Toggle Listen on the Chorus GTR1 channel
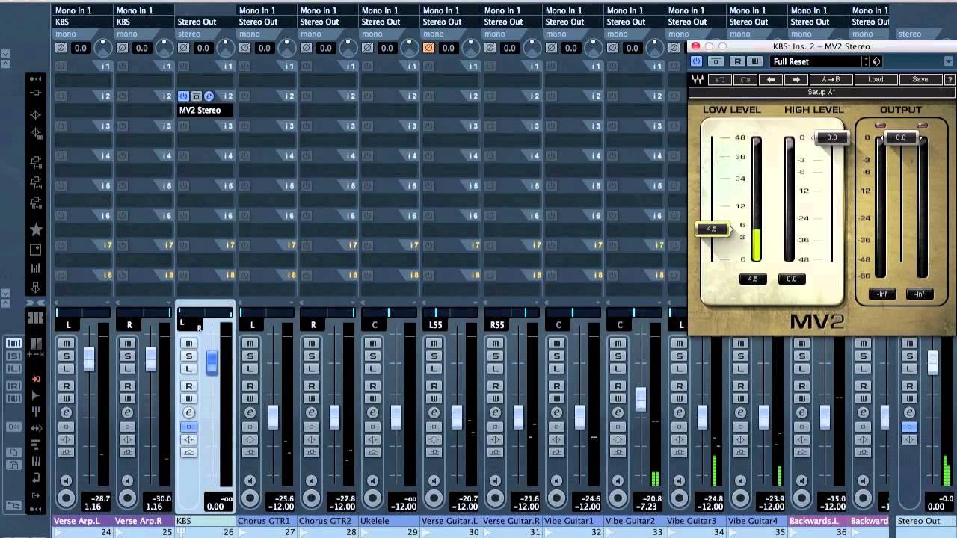This screenshot has height=538, width=957. (x=250, y=368)
